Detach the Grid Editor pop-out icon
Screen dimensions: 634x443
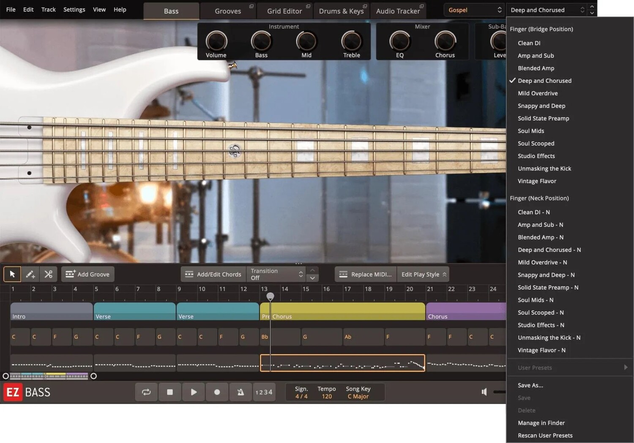pos(308,6)
